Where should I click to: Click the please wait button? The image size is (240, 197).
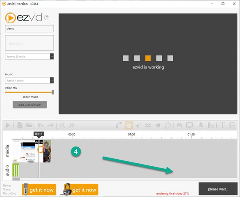[x=218, y=189]
